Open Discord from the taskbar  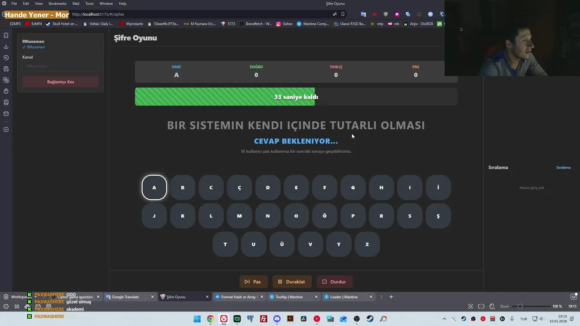(x=277, y=319)
